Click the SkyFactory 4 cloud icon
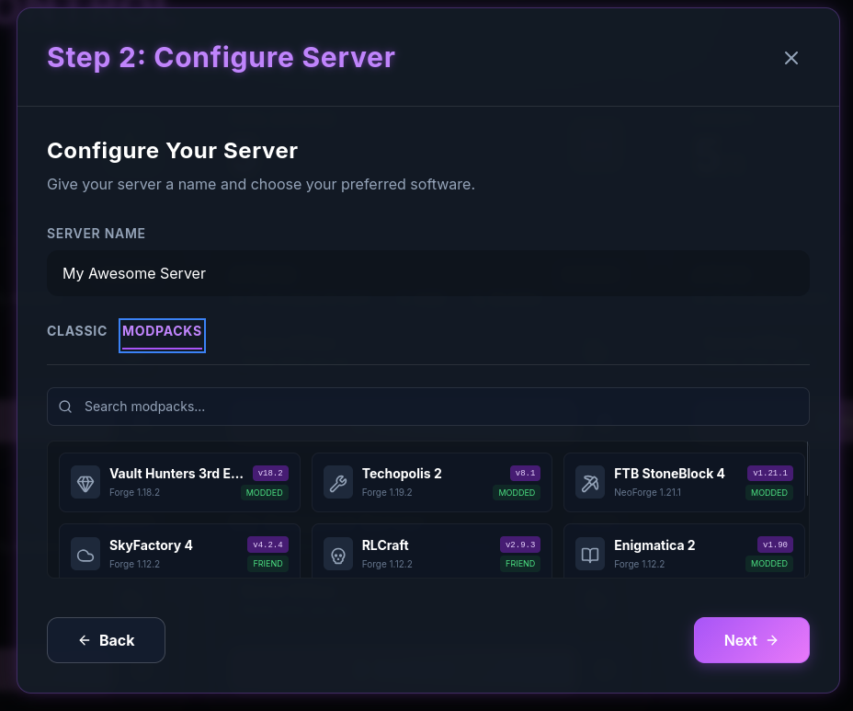 pos(85,553)
